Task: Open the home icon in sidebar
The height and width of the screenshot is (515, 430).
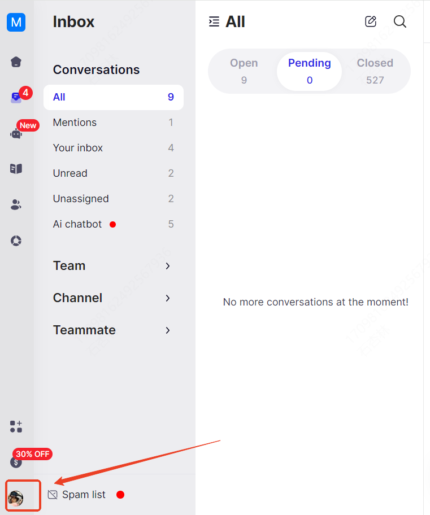Action: (x=16, y=62)
